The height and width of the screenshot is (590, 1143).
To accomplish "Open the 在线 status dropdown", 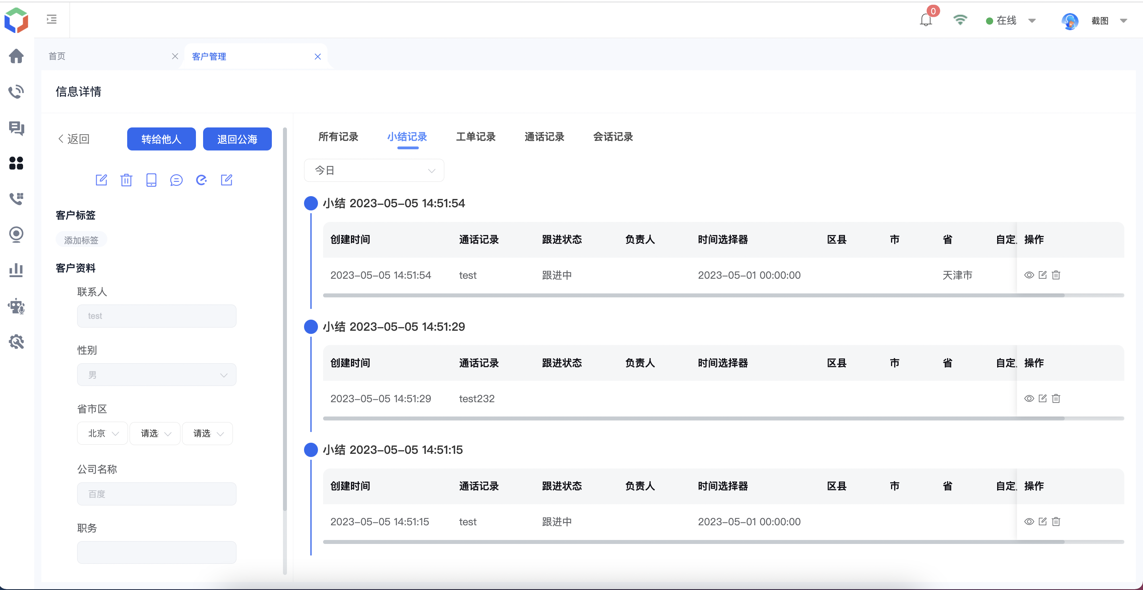I will click(x=1010, y=20).
